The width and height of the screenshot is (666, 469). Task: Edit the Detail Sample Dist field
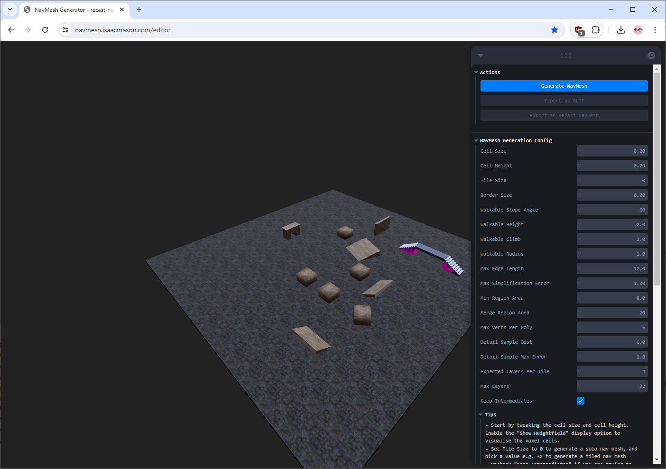point(612,342)
